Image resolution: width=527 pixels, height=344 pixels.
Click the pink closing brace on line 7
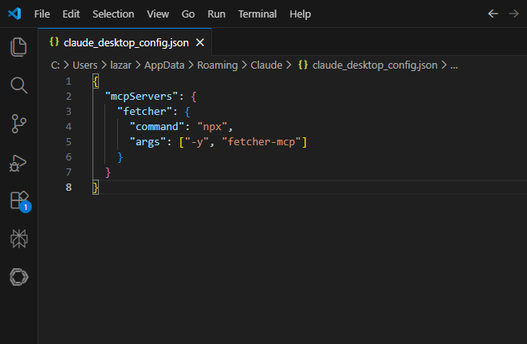pos(108,172)
